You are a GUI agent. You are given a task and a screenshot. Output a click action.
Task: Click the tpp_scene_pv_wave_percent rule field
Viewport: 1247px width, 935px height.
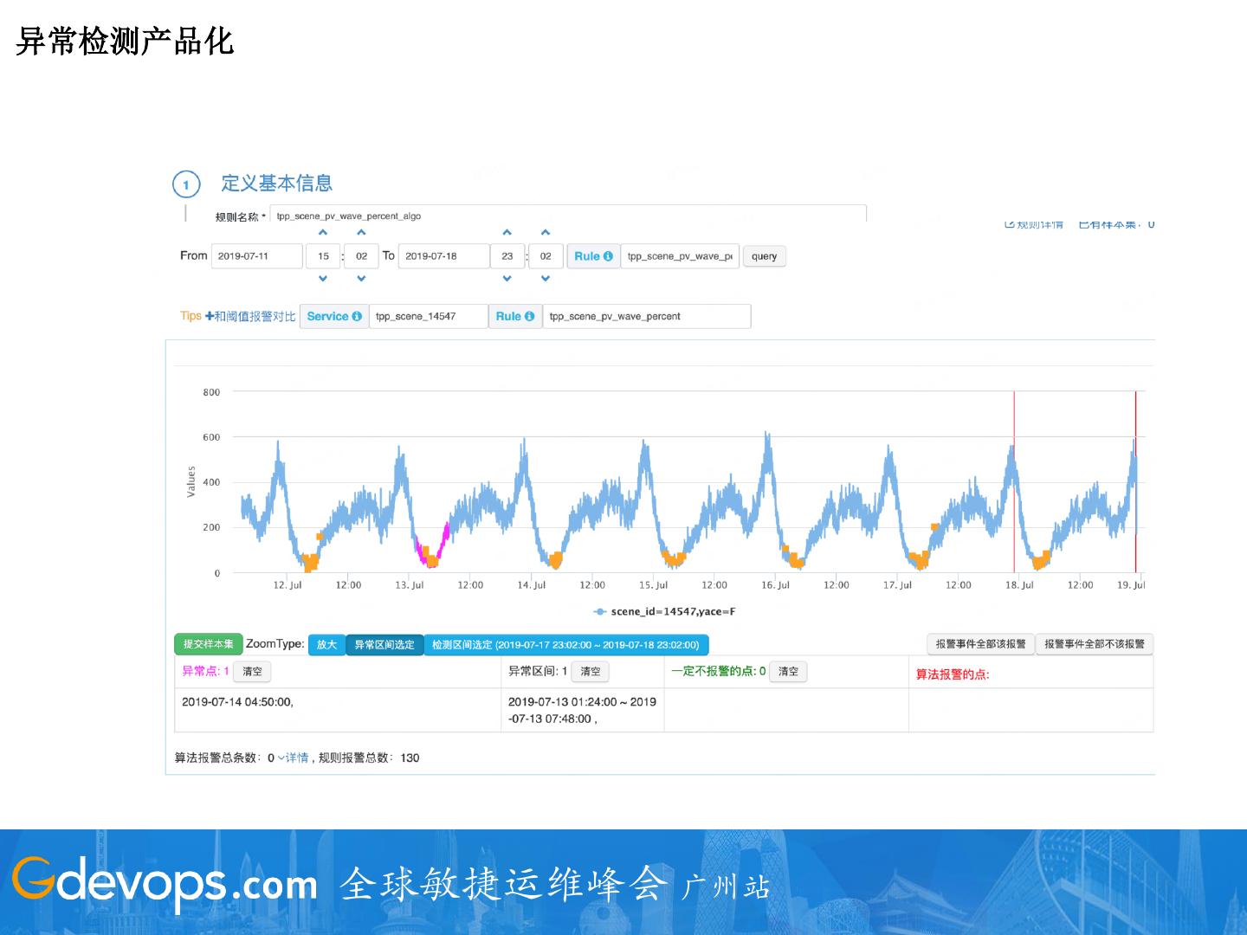(647, 317)
